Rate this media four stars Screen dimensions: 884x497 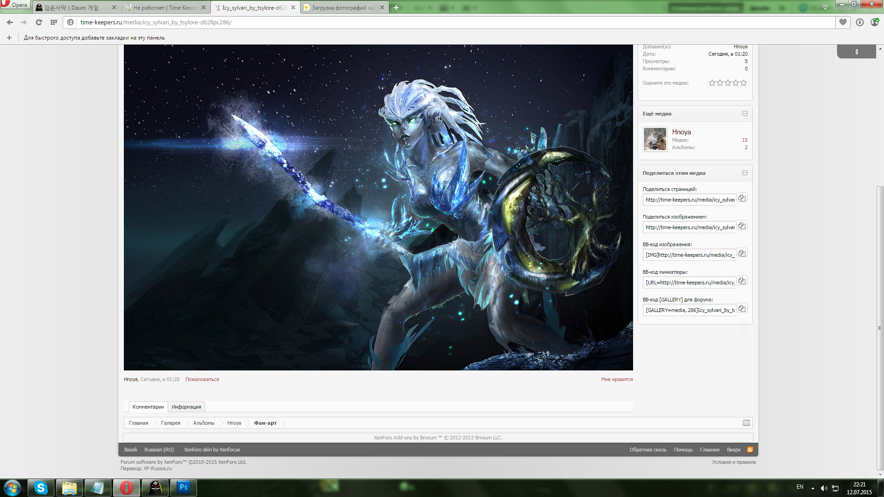tap(736, 83)
